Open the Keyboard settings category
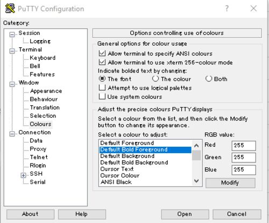 pyautogui.click(x=43, y=58)
